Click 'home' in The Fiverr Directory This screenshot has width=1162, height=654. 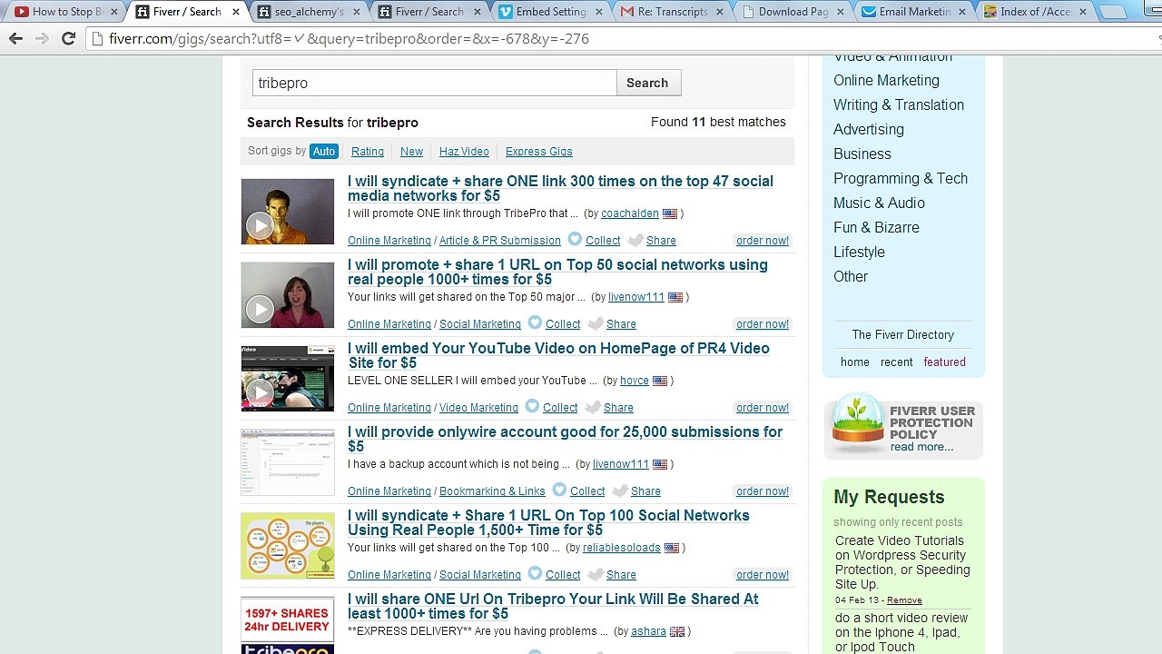(854, 362)
